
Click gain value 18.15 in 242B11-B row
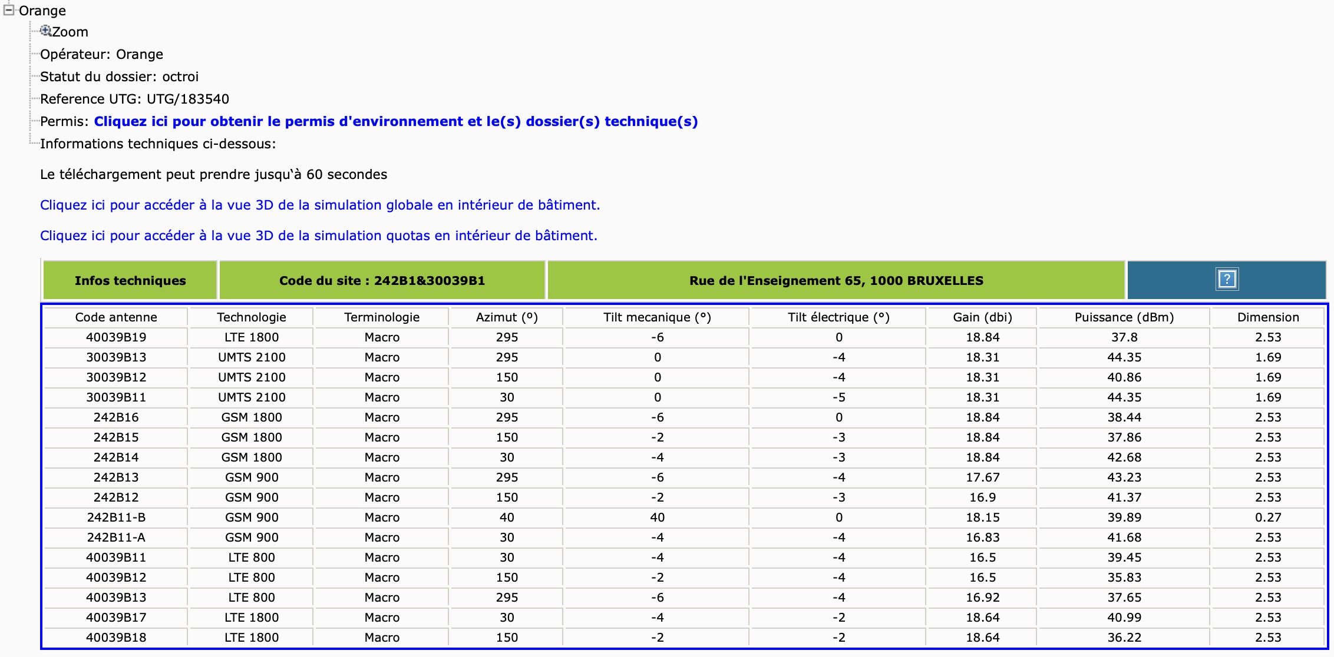982,517
